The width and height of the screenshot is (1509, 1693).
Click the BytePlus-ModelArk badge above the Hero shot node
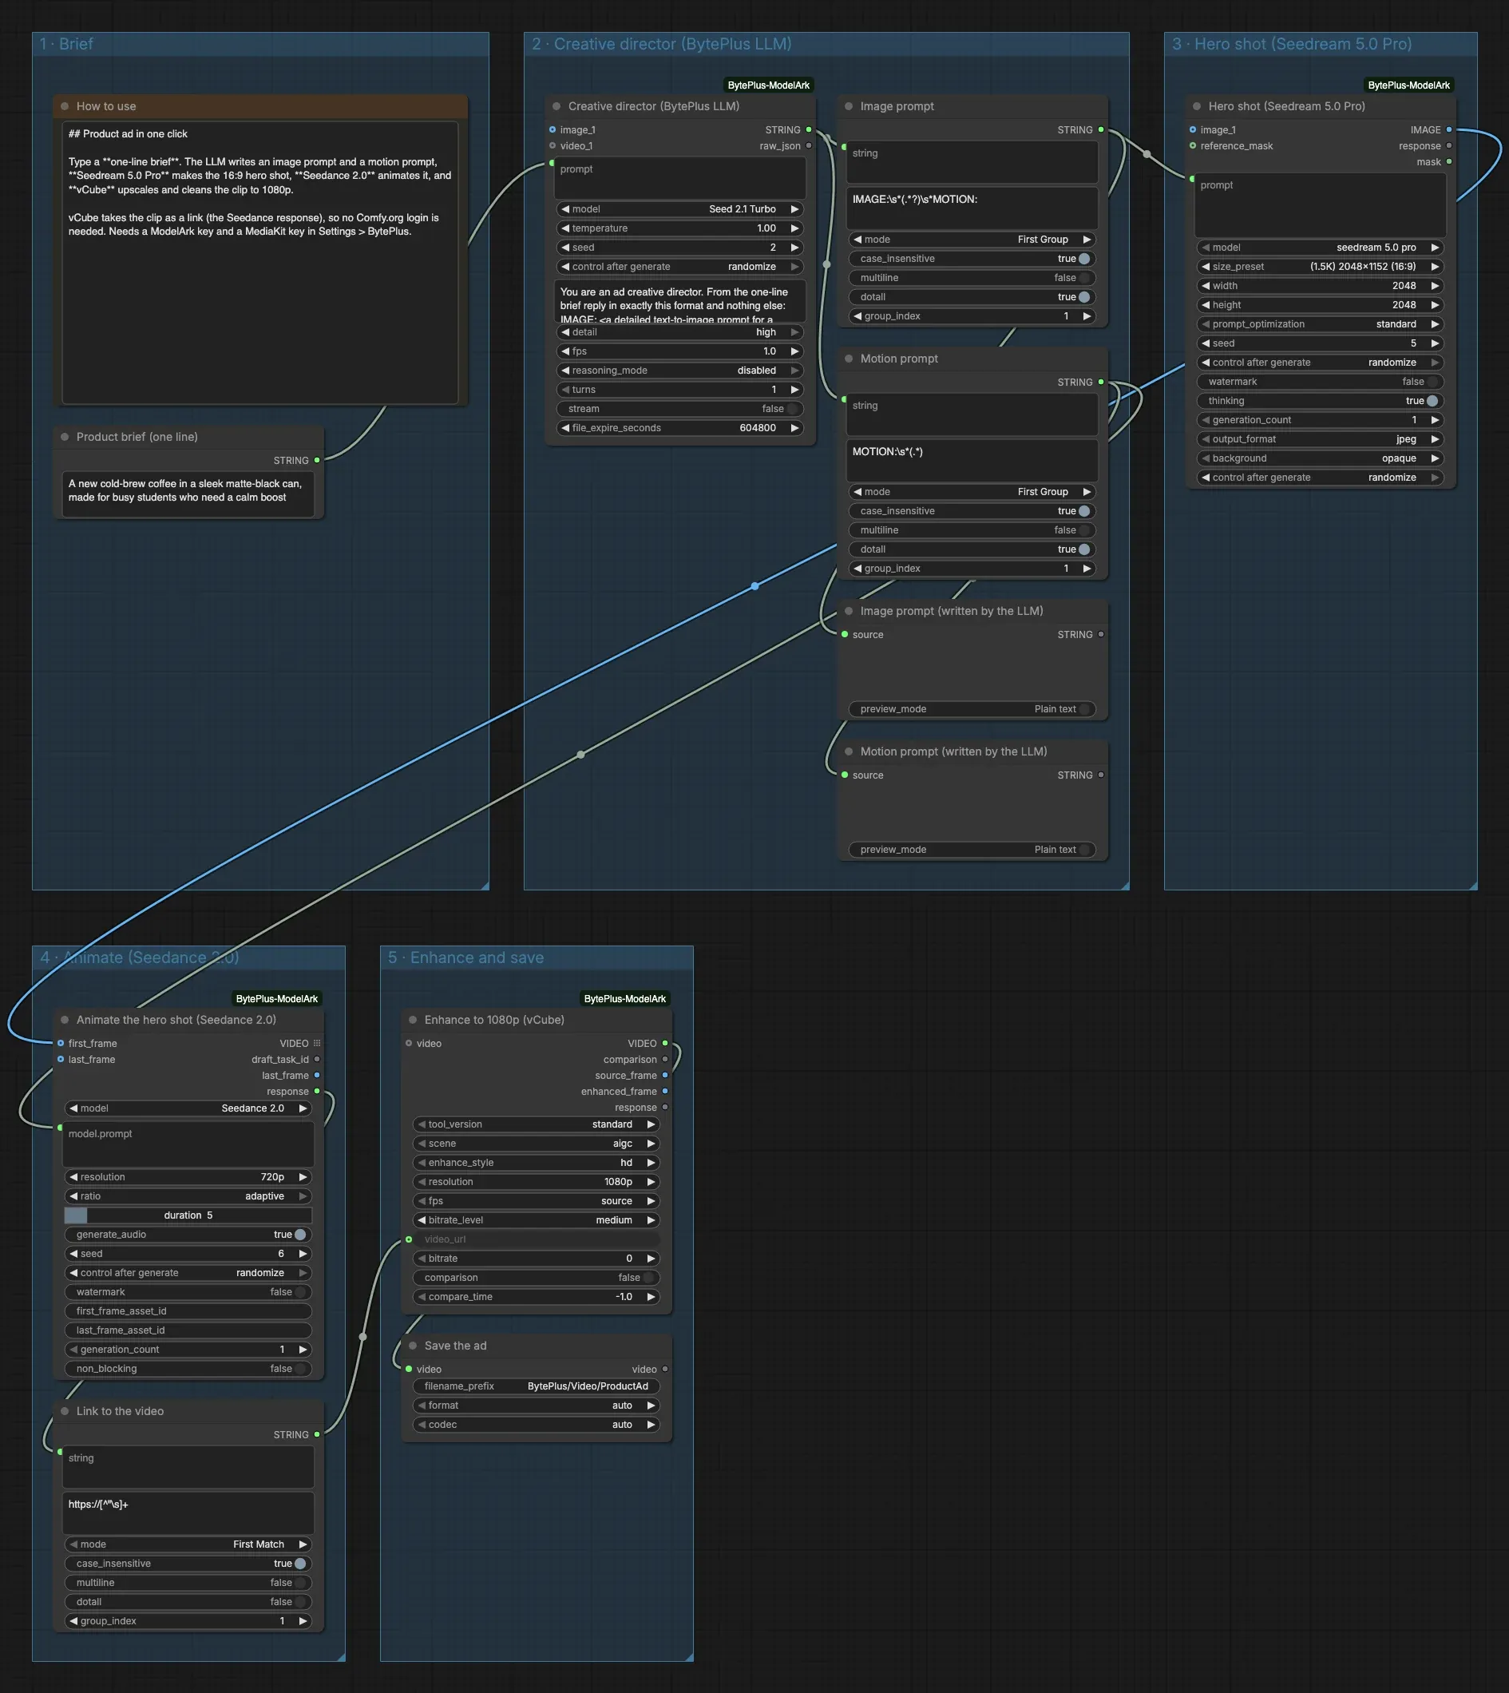pos(1408,85)
